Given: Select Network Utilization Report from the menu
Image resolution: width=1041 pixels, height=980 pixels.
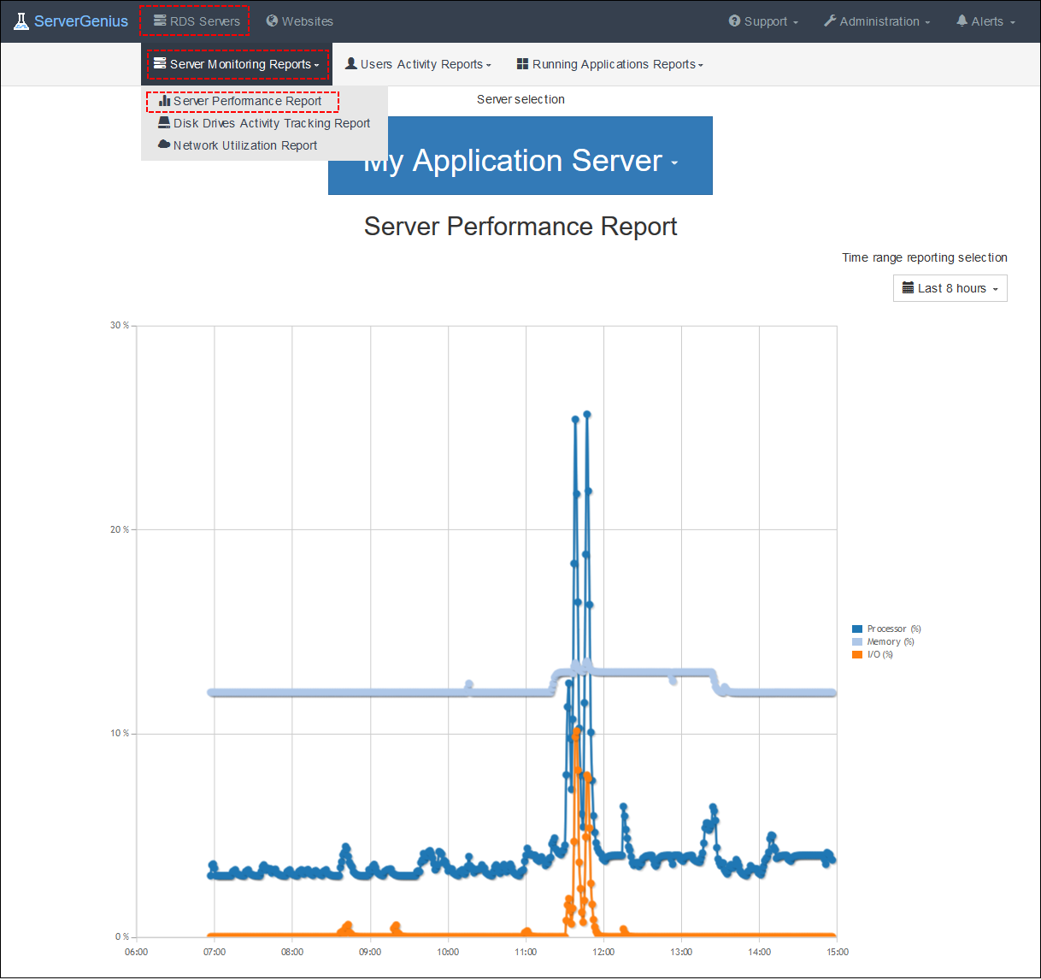Looking at the screenshot, I should click(x=245, y=145).
